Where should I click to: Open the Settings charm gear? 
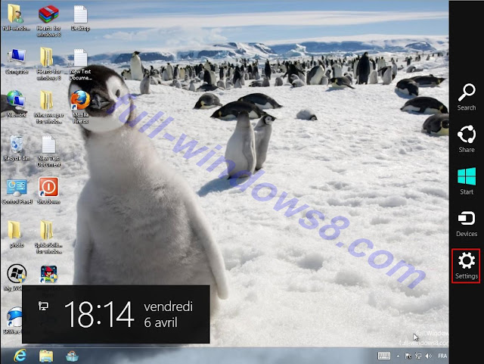click(467, 260)
